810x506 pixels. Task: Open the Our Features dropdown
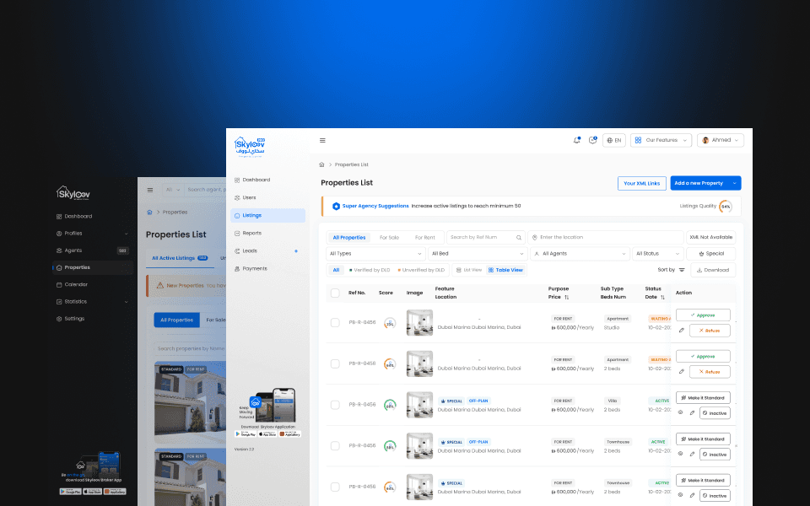coord(661,141)
